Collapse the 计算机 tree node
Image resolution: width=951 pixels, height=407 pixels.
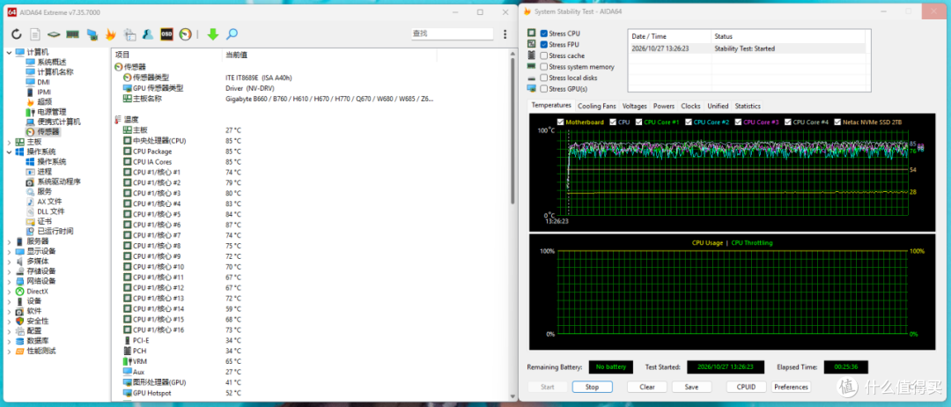pyautogui.click(x=9, y=52)
